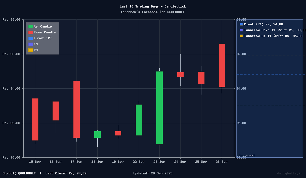This screenshot has height=178, width=306.
Task: Click the Tomorrow Up T1 (R1) forecast swatch
Action: (x=241, y=36)
